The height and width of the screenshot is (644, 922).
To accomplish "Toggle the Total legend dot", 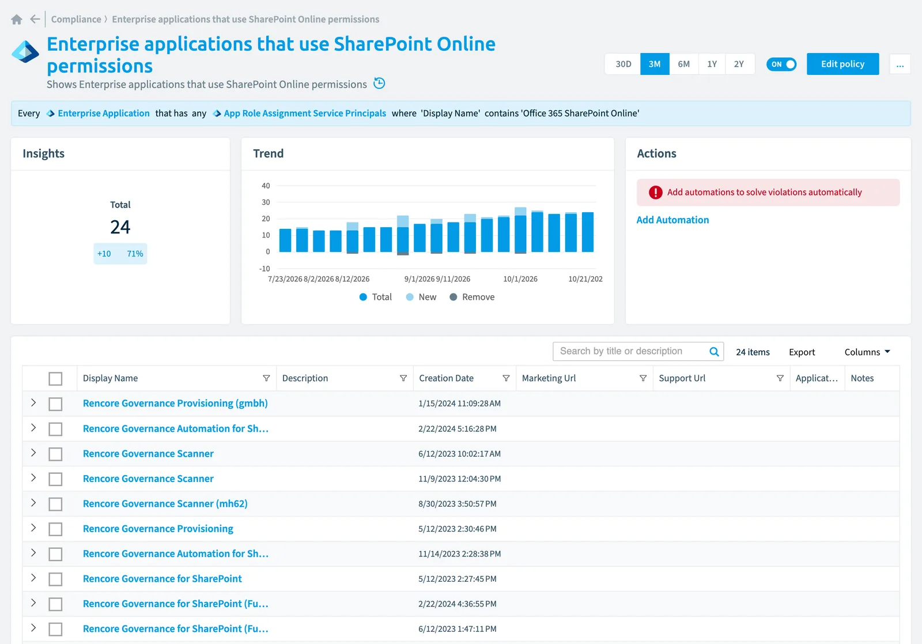I will click(363, 297).
